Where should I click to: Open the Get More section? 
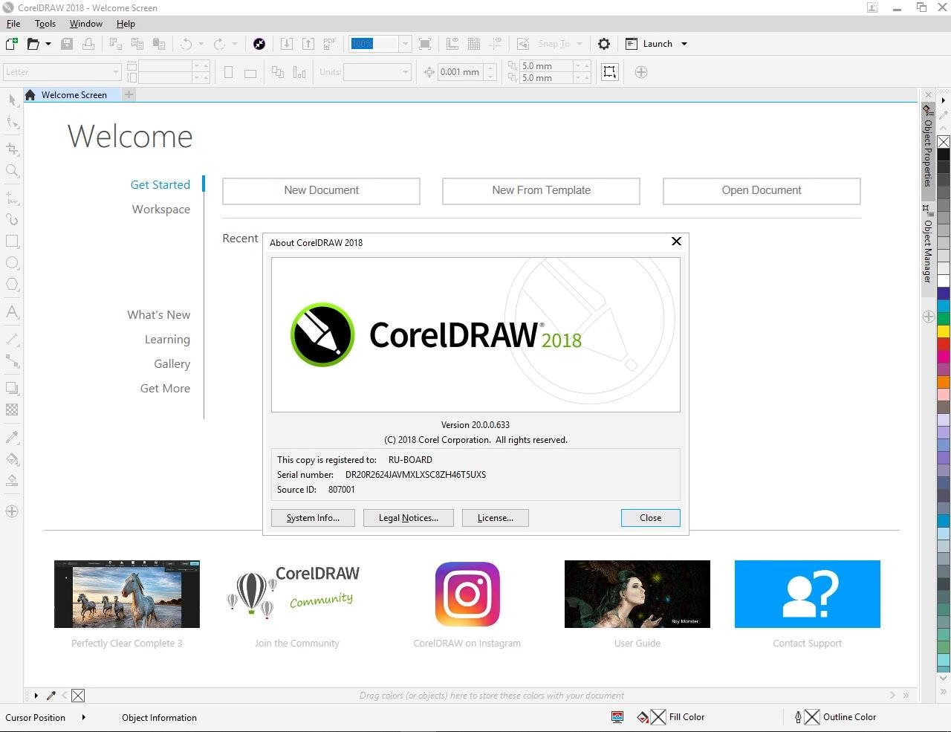165,389
